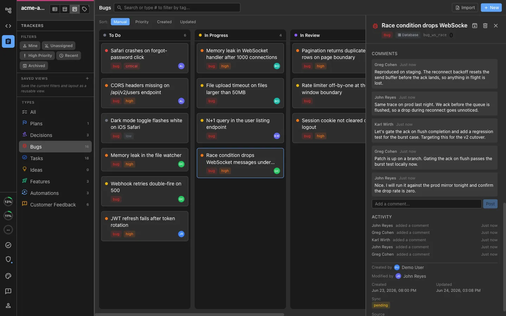Screen dimensions: 506x316
Task: Select the Plans tracker type
Action: coord(55,124)
